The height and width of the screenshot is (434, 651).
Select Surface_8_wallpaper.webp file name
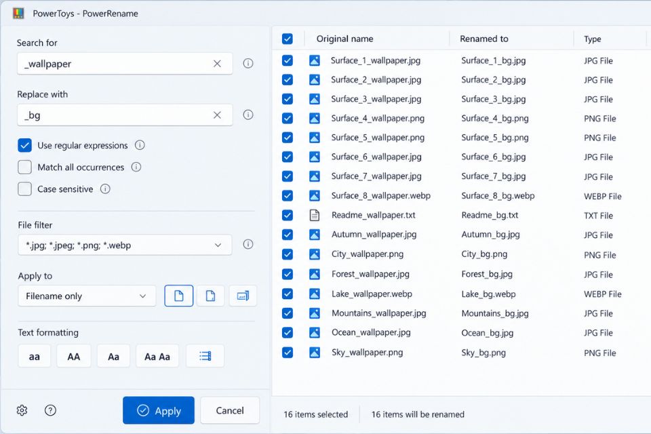pyautogui.click(x=380, y=195)
